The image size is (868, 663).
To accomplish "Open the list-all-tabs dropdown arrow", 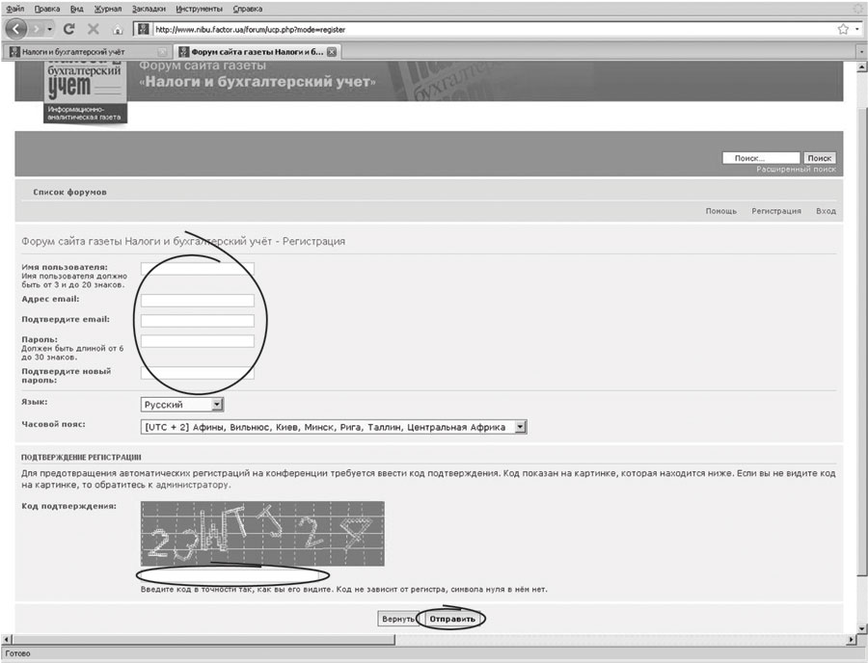I will 860,51.
